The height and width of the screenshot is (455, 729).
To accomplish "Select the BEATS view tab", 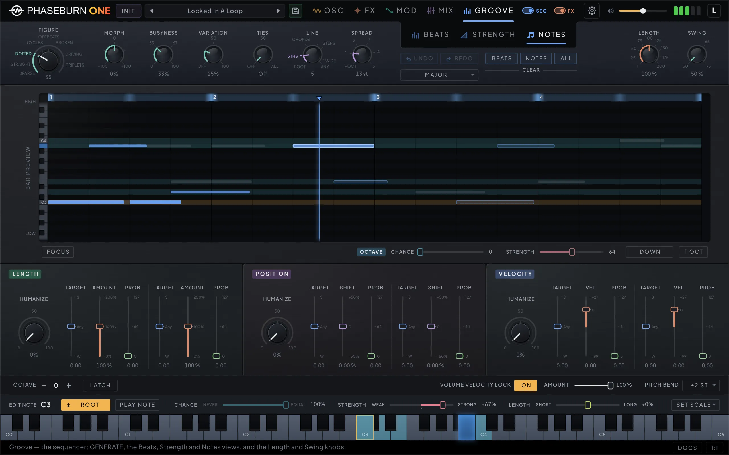I will 431,35.
